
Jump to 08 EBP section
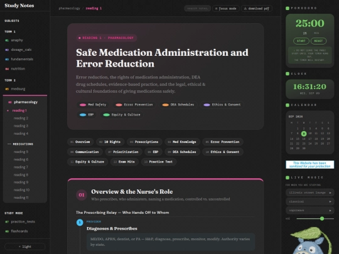pos(153,152)
